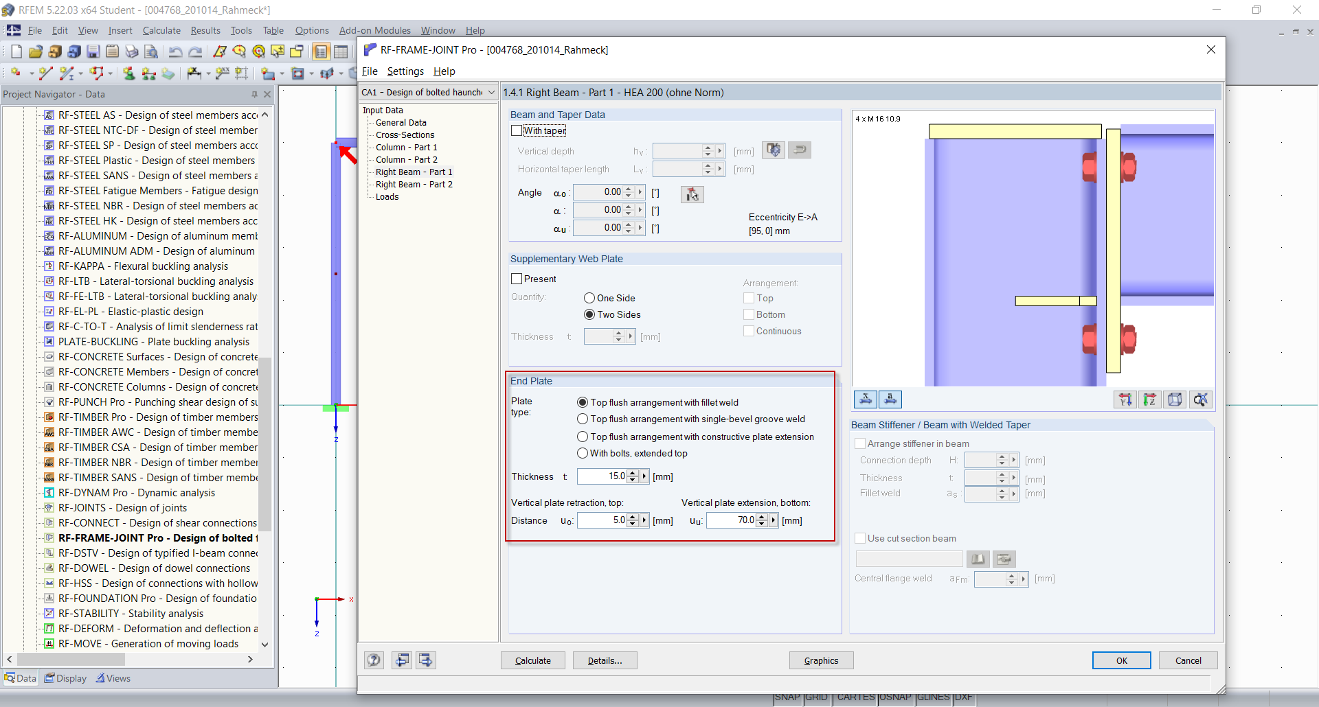Select Right Beam - Part 2 in tree
This screenshot has width=1319, height=707.
click(x=414, y=185)
